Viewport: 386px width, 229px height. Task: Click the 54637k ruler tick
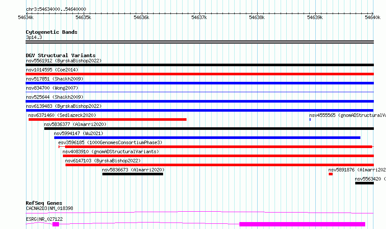199,17
